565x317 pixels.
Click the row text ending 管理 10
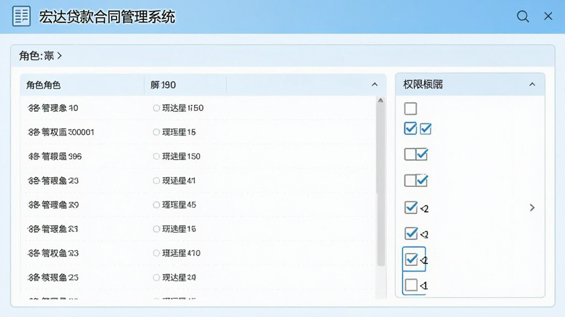[x=52, y=108]
